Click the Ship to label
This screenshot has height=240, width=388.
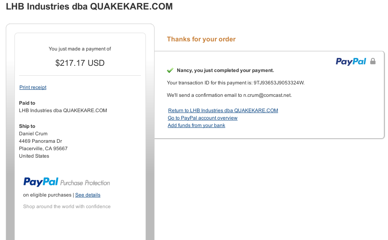click(x=27, y=126)
